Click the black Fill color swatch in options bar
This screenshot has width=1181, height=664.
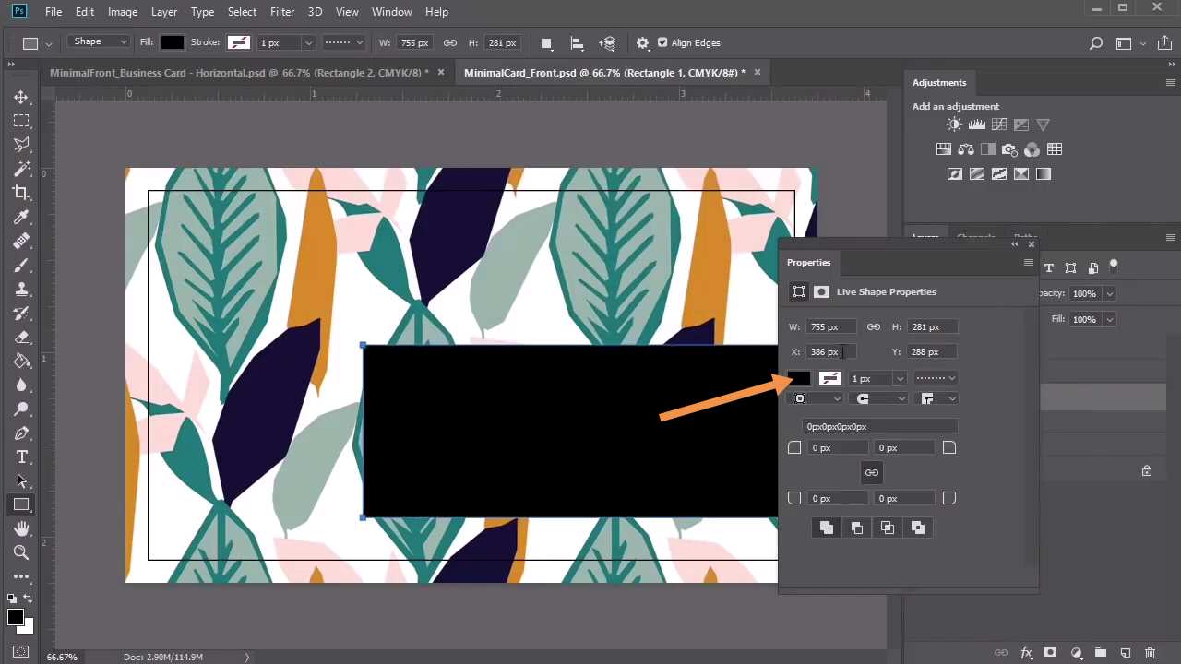tap(173, 42)
